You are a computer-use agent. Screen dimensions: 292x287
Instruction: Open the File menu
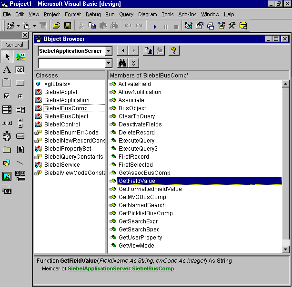click(7, 14)
